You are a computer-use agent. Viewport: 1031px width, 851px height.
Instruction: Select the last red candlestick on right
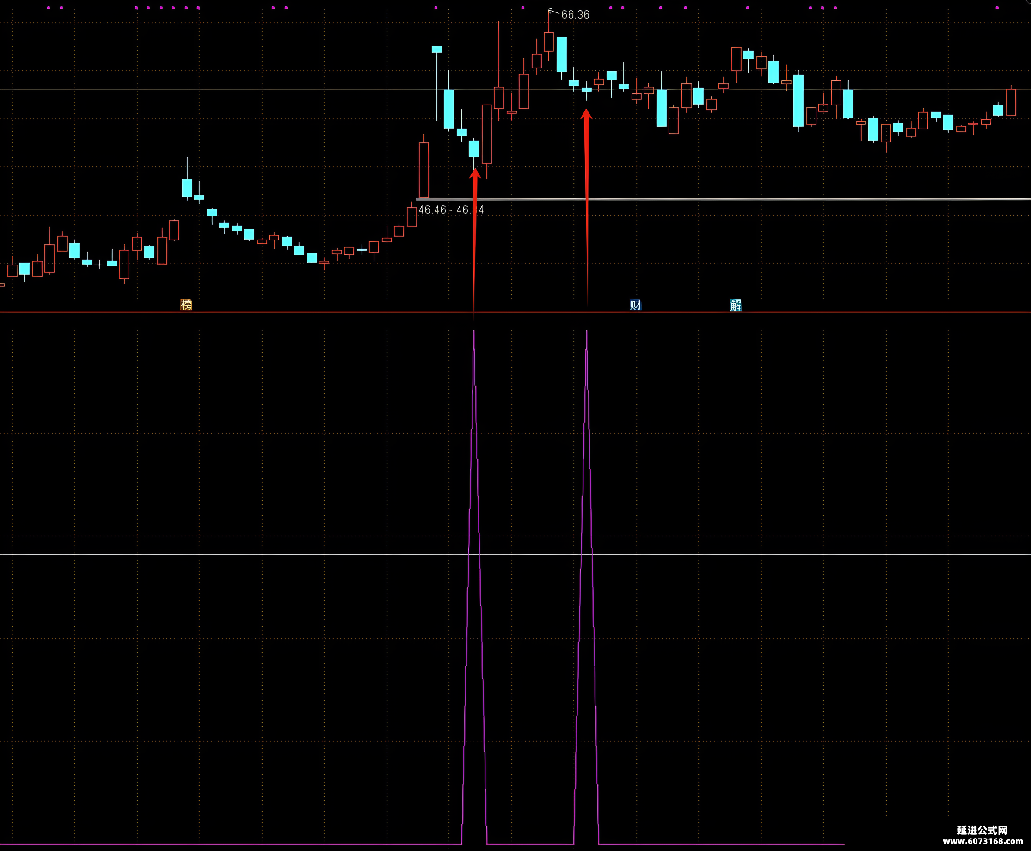pos(1011,102)
